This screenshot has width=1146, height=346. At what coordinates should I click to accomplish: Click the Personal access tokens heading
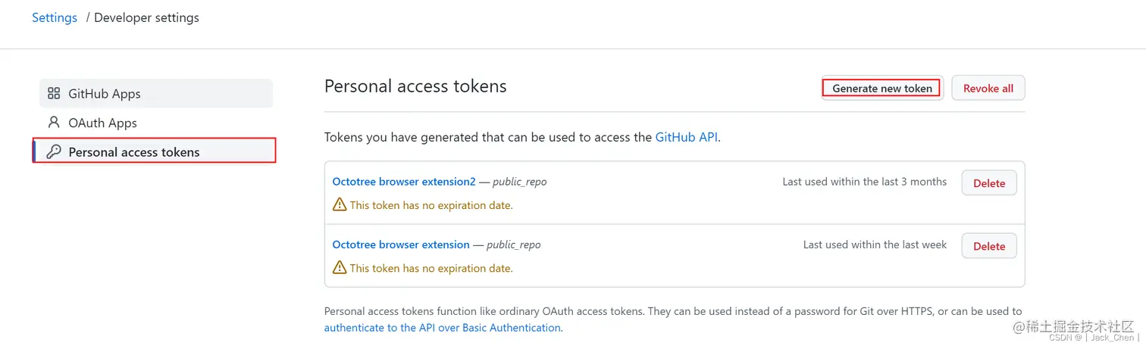pyautogui.click(x=415, y=86)
